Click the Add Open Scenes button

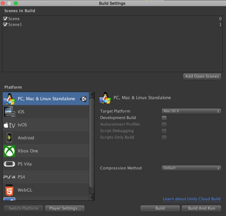click(202, 76)
